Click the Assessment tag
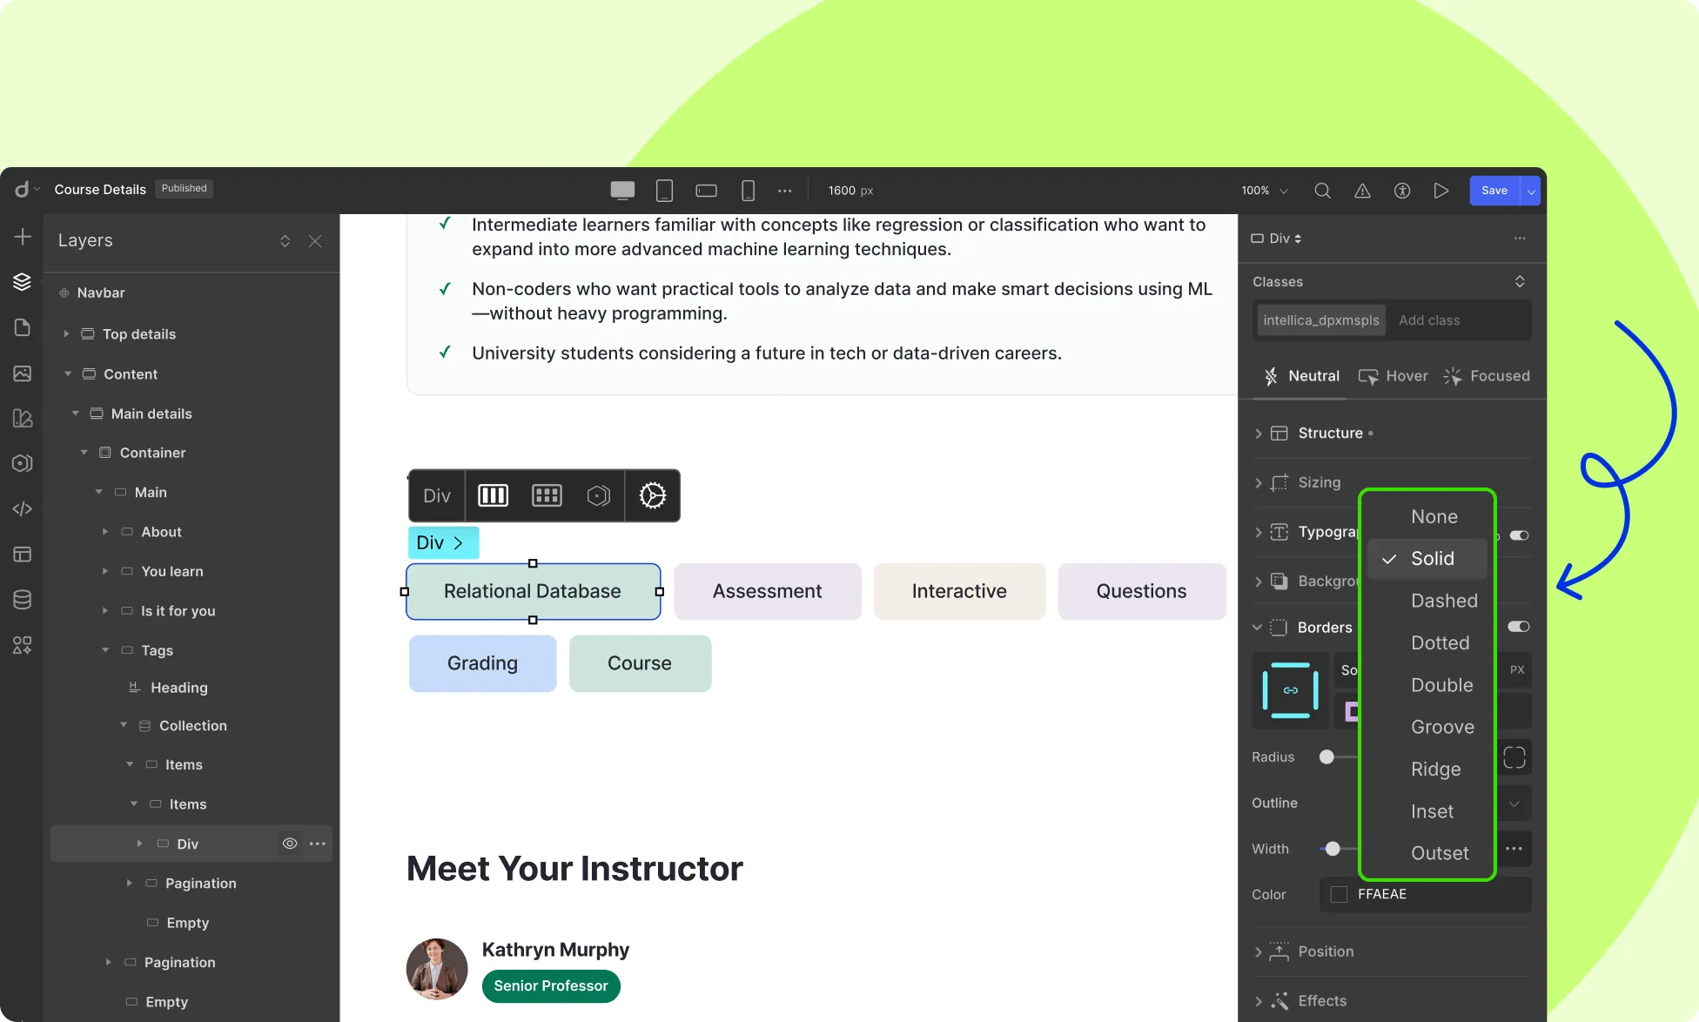 point(767,591)
